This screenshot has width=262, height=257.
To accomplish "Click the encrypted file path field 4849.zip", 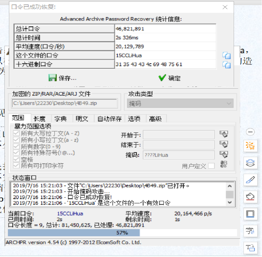I will (x=64, y=103).
